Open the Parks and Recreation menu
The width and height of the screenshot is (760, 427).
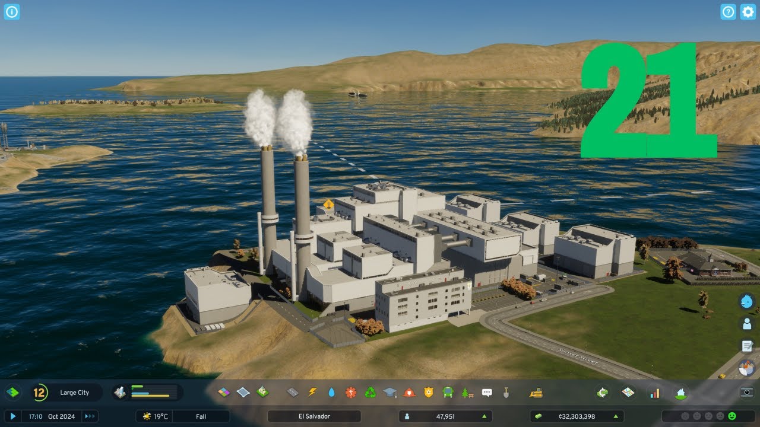pyautogui.click(x=467, y=392)
